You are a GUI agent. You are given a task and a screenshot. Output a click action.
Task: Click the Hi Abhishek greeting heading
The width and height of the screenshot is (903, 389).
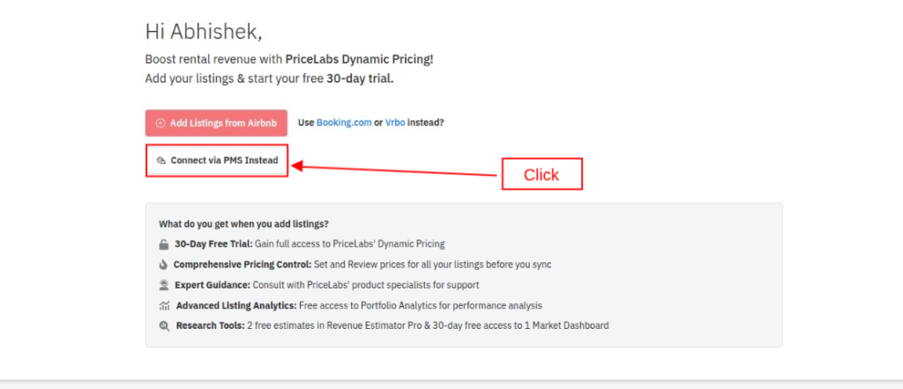203,32
